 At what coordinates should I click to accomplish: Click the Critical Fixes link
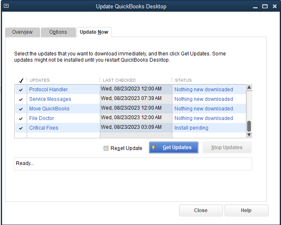point(44,128)
